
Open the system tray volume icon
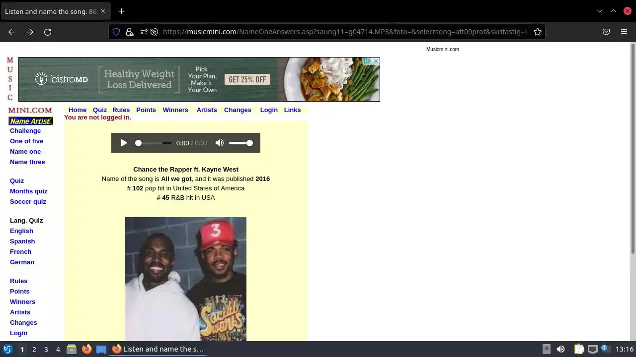[x=560, y=349]
